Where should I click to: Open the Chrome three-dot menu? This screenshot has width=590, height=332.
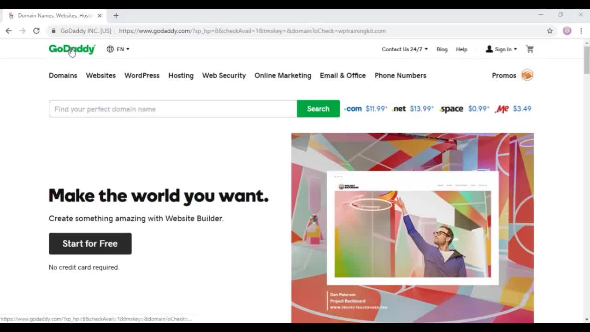[581, 31]
